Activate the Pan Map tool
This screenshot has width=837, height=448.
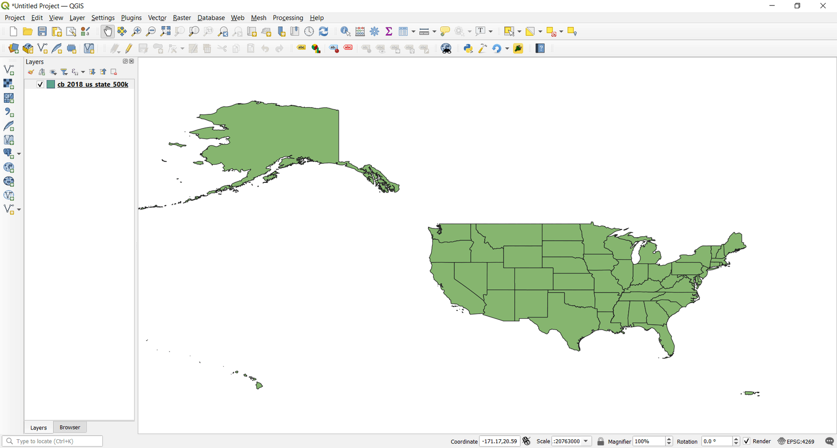pyautogui.click(x=107, y=31)
